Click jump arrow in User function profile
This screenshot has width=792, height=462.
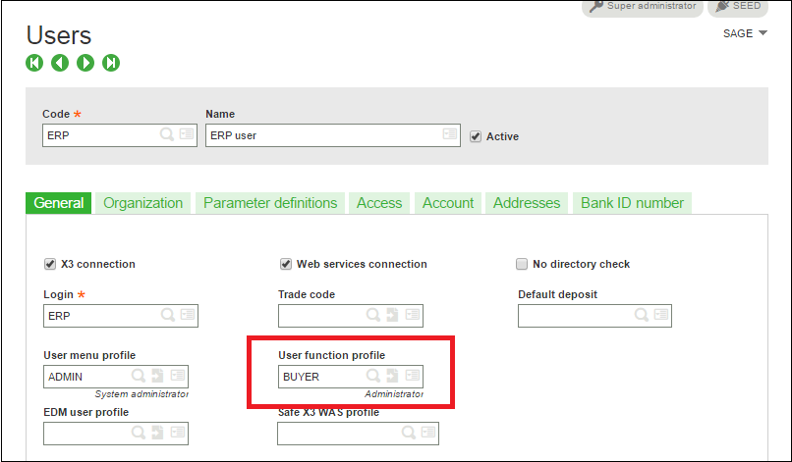pyautogui.click(x=392, y=376)
